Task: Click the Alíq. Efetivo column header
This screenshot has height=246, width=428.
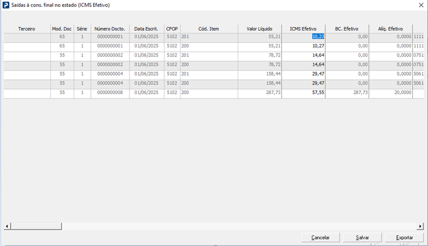Action: pyautogui.click(x=390, y=29)
